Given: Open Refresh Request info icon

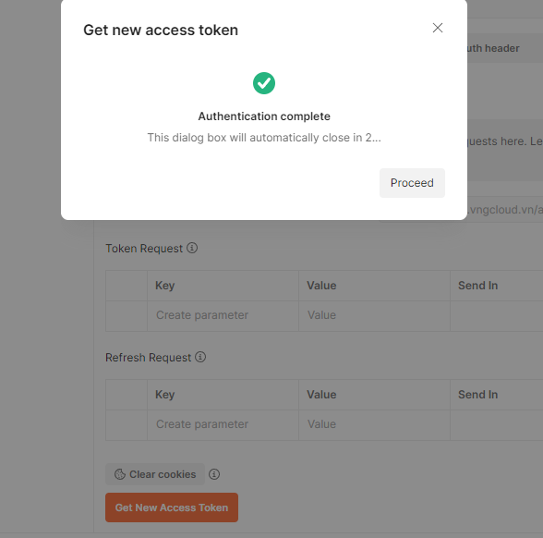Looking at the screenshot, I should tap(200, 357).
